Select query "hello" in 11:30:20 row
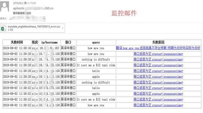This screenshot has width=203, height=113. click(96, 71)
